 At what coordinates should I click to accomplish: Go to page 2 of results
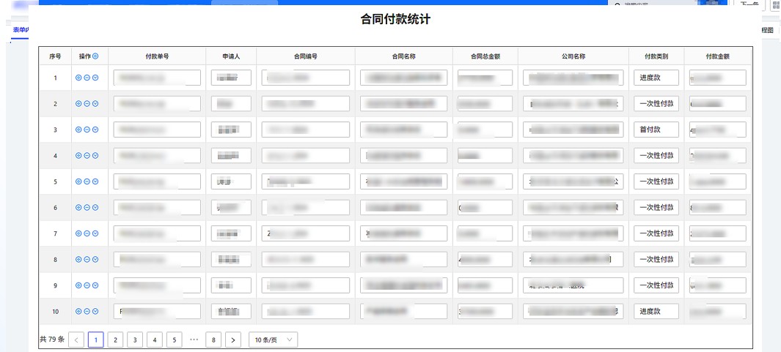coord(115,340)
